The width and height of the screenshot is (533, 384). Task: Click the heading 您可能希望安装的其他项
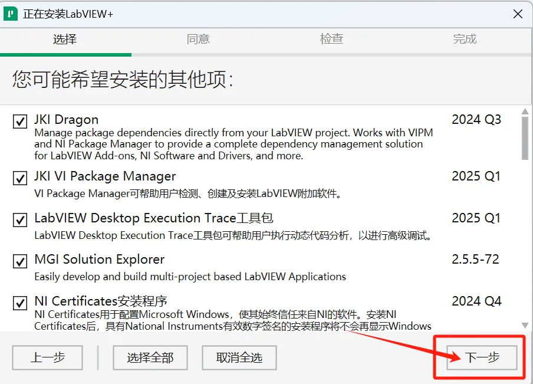coord(123,80)
